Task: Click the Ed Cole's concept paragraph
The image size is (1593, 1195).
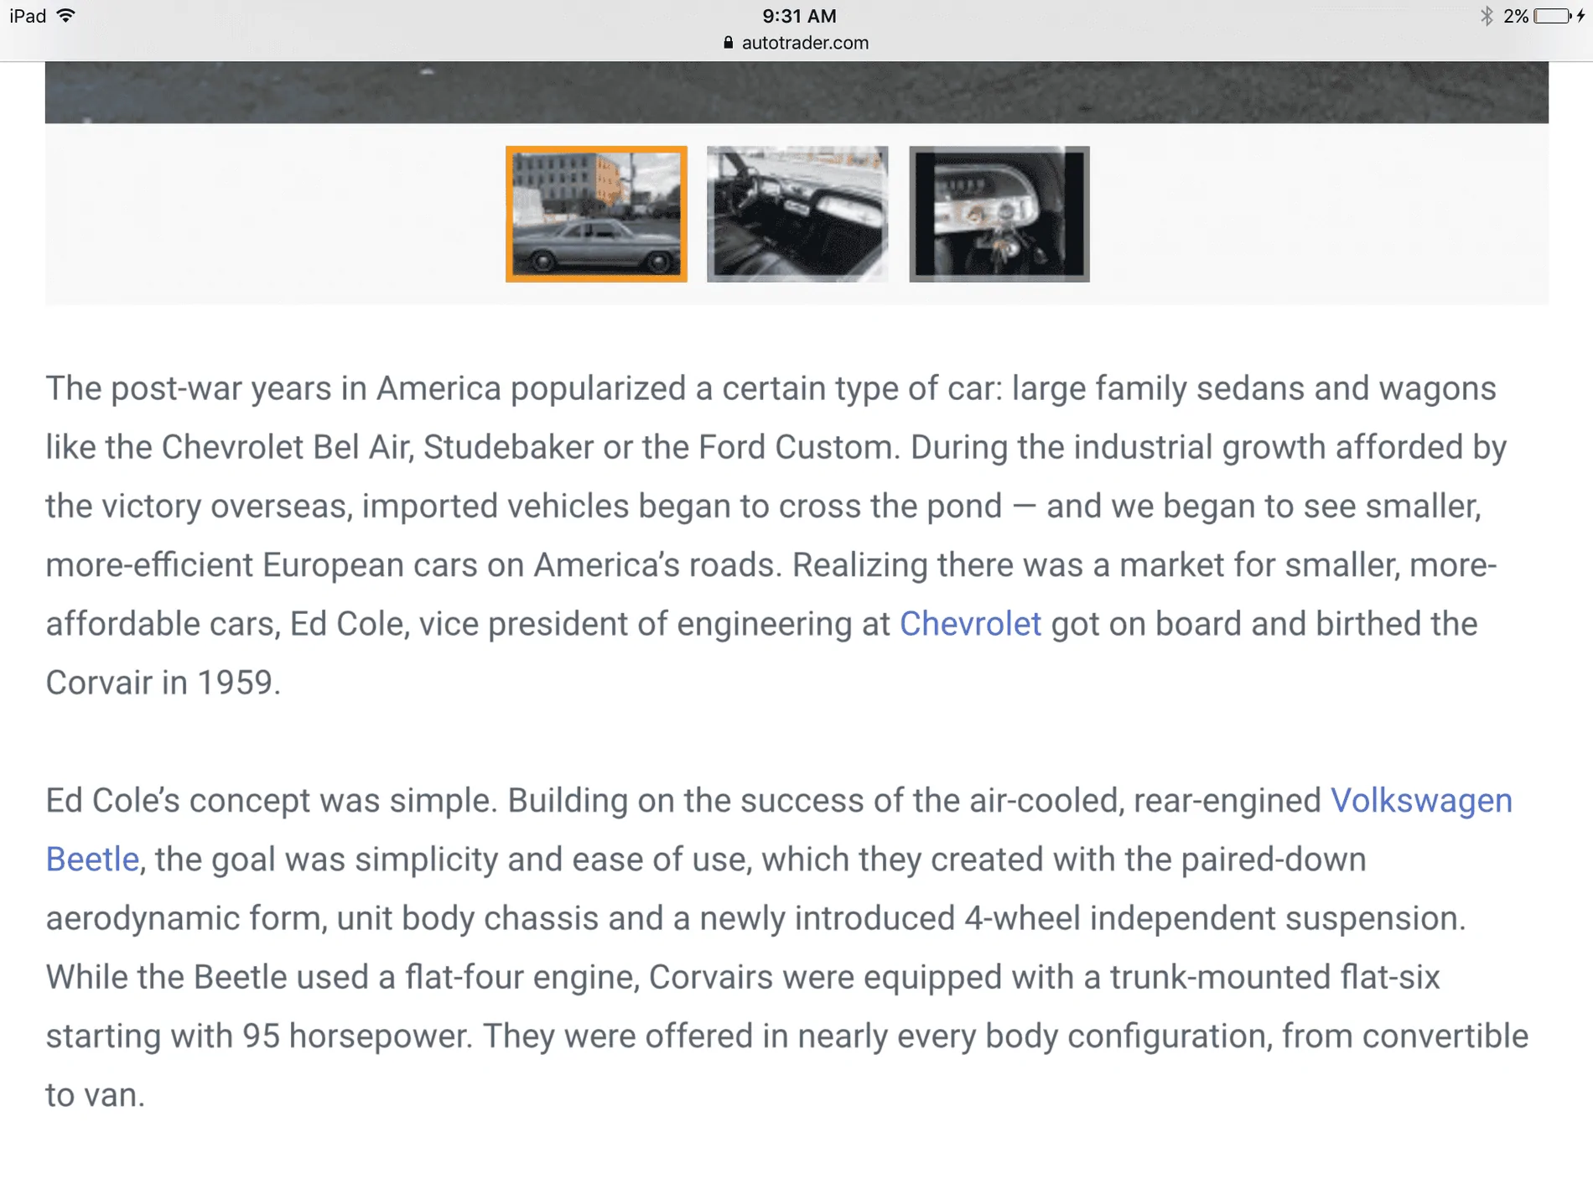Action: coord(786,948)
